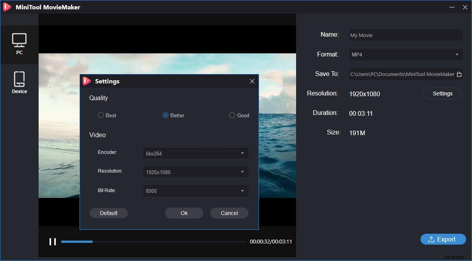Restore Default encoder settings
The width and height of the screenshot is (472, 261).
coord(109,213)
